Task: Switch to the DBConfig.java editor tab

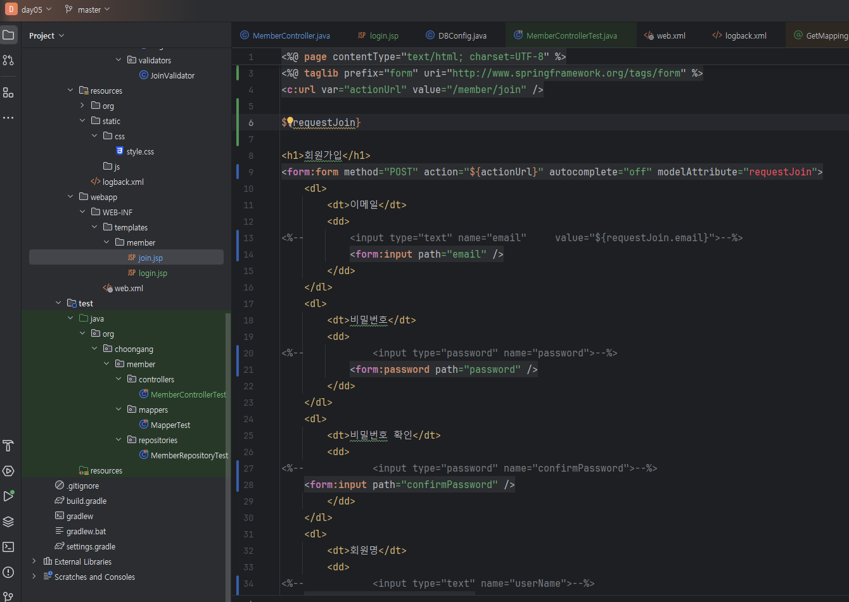Action: pyautogui.click(x=462, y=35)
